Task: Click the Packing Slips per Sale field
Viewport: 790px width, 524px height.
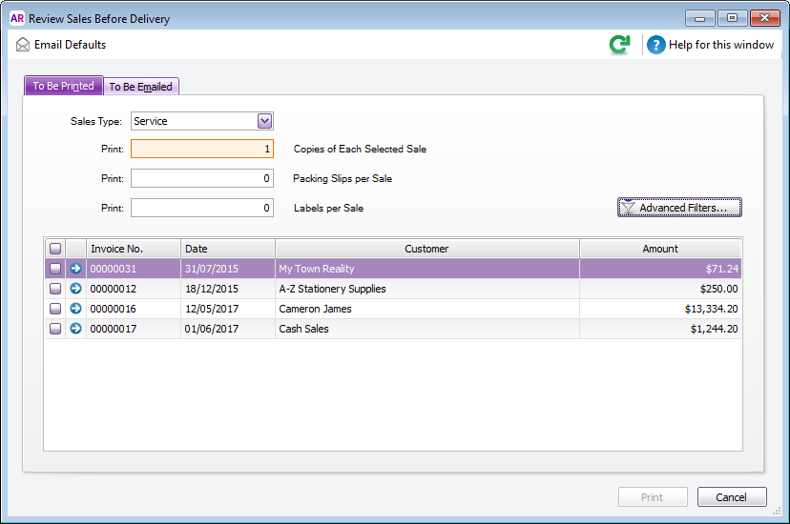Action: (202, 178)
